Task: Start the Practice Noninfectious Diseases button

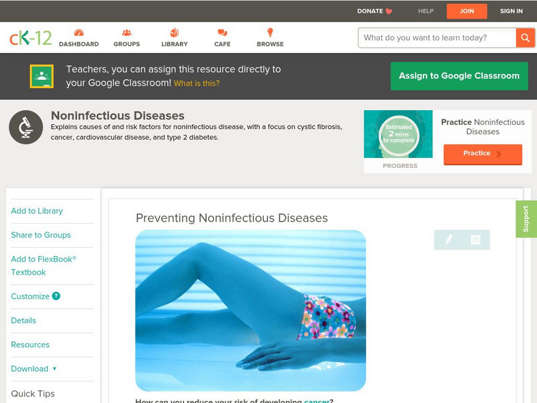Action: [x=483, y=154]
